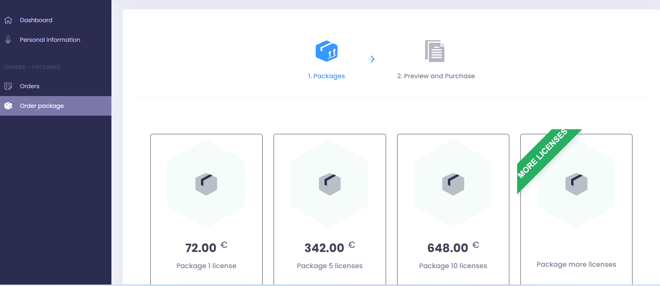
Task: Click the Order package box icon in sidebar
Action: click(x=8, y=106)
